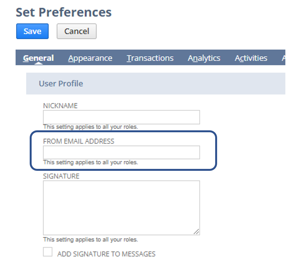Open the Appearance tab
The image size is (295, 273).
pos(90,58)
